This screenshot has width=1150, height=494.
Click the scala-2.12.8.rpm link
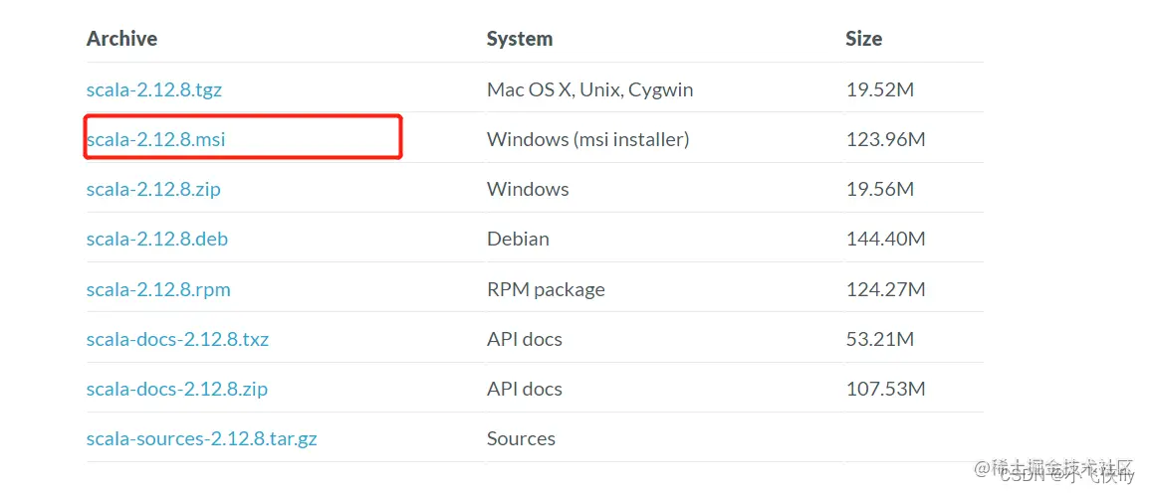pos(158,290)
